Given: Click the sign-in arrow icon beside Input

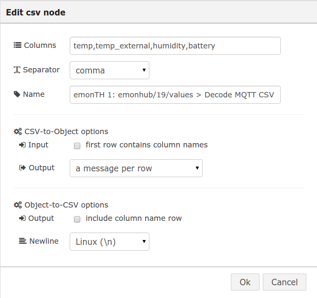Looking at the screenshot, I should (22, 145).
